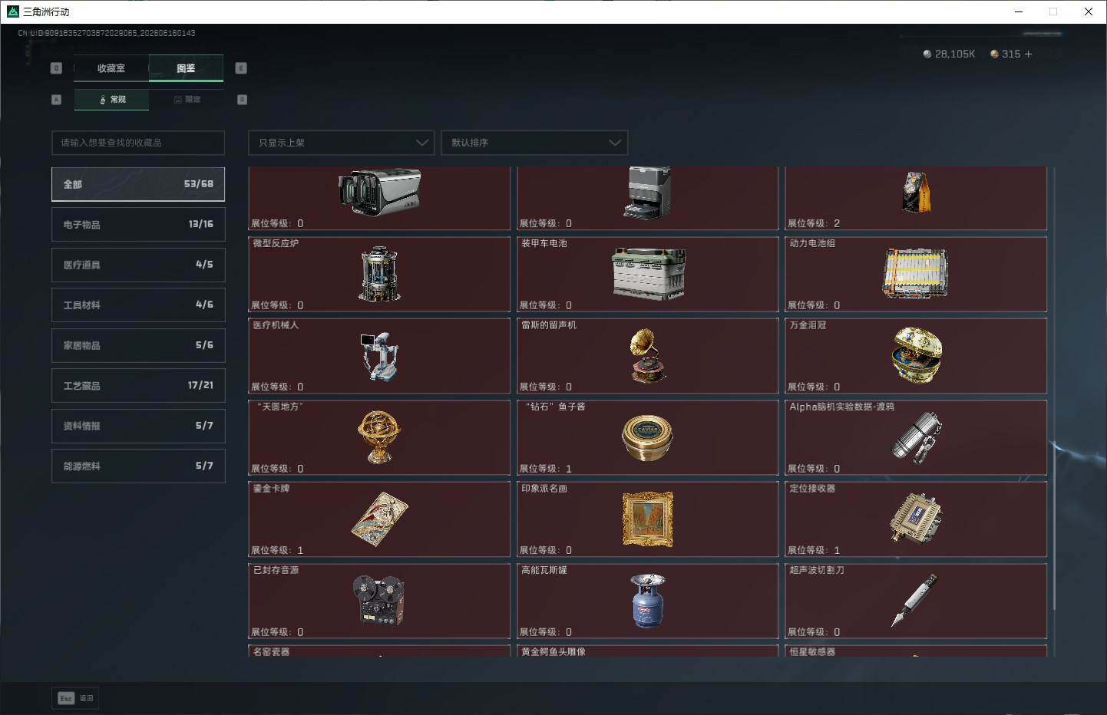Click the plus icon beside 315 currency
Screen dimensions: 1107x715
tap(1028, 54)
